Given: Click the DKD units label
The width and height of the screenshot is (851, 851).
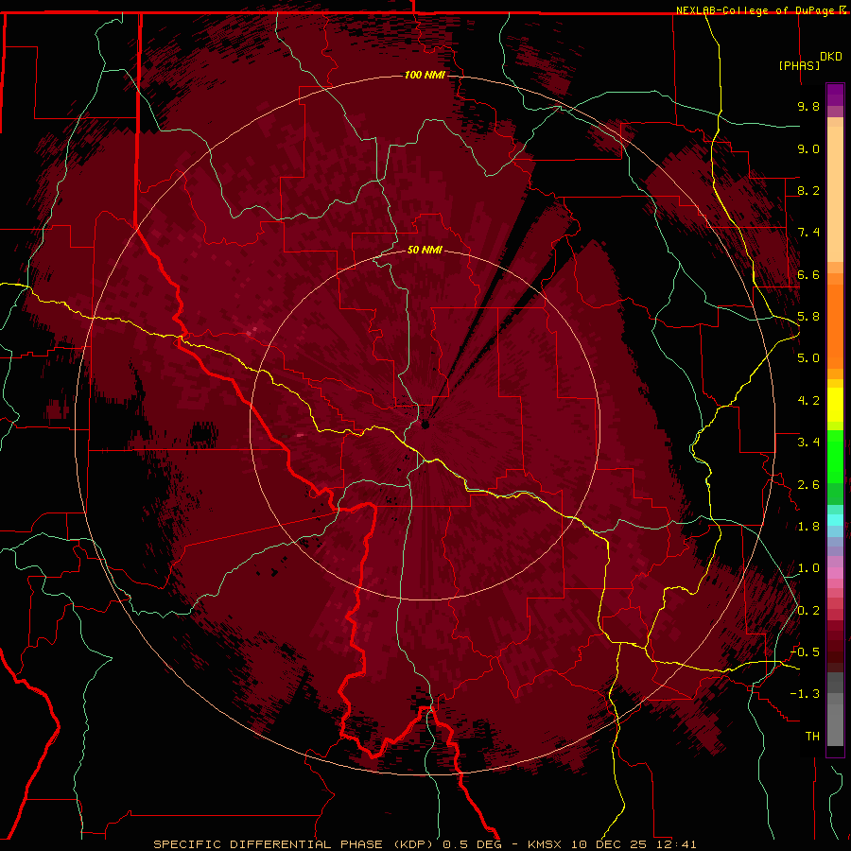Looking at the screenshot, I should click(831, 57).
